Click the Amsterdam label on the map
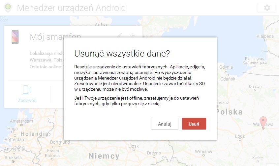 (21, 121)
